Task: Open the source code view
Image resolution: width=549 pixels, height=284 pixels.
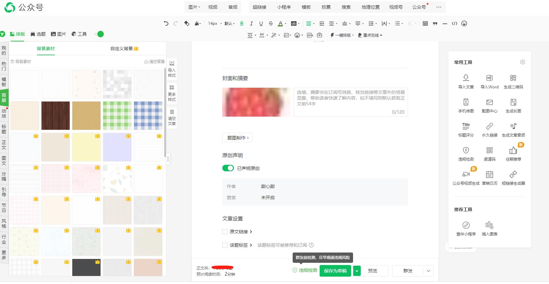Action: (454, 23)
